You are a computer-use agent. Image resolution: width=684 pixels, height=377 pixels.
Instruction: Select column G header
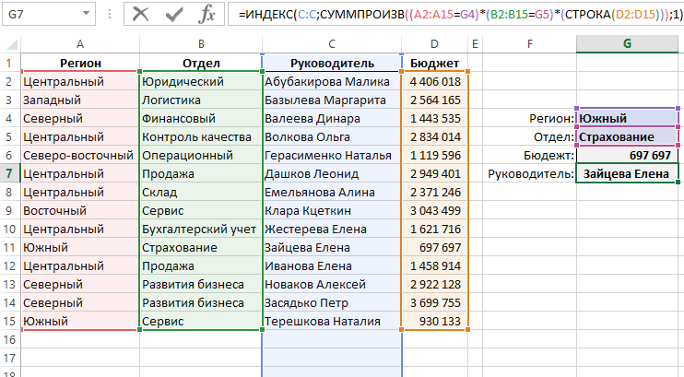click(627, 44)
